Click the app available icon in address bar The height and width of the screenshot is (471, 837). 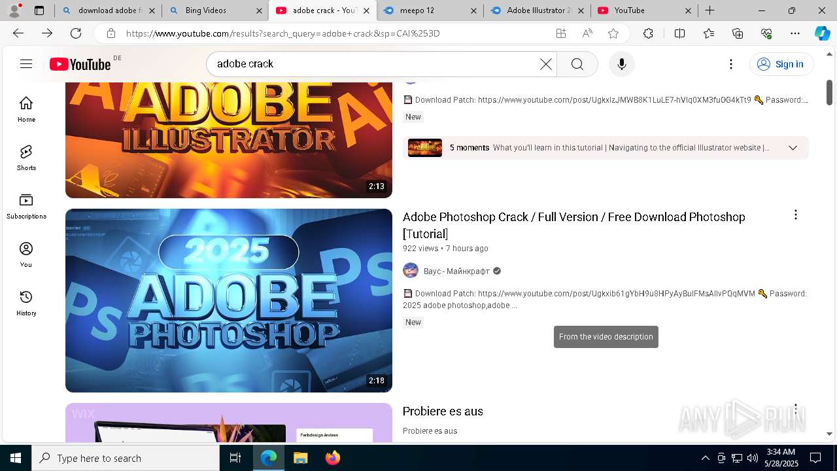tap(561, 33)
